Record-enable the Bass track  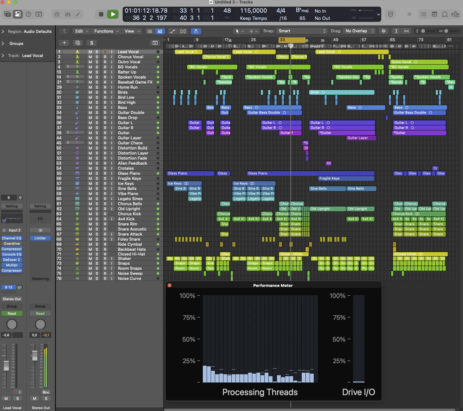tap(105, 108)
